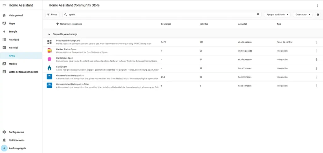Open options menu for Pvpc Hourly Pricing Card
Image resolution: width=323 pixels, height=153 pixels.
pyautogui.click(x=317, y=42)
